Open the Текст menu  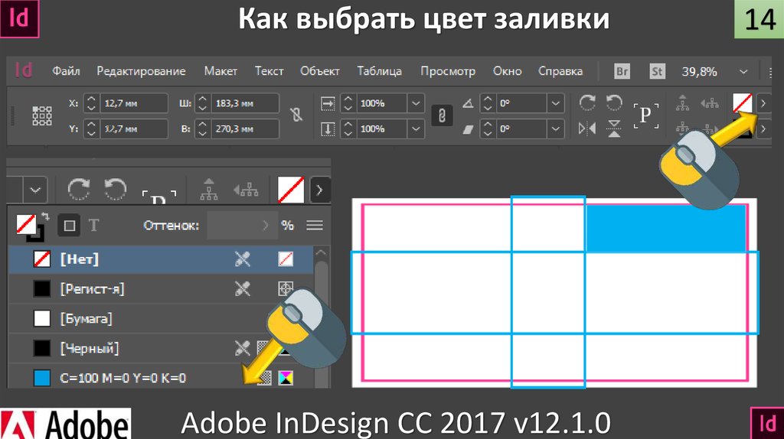coord(269,71)
